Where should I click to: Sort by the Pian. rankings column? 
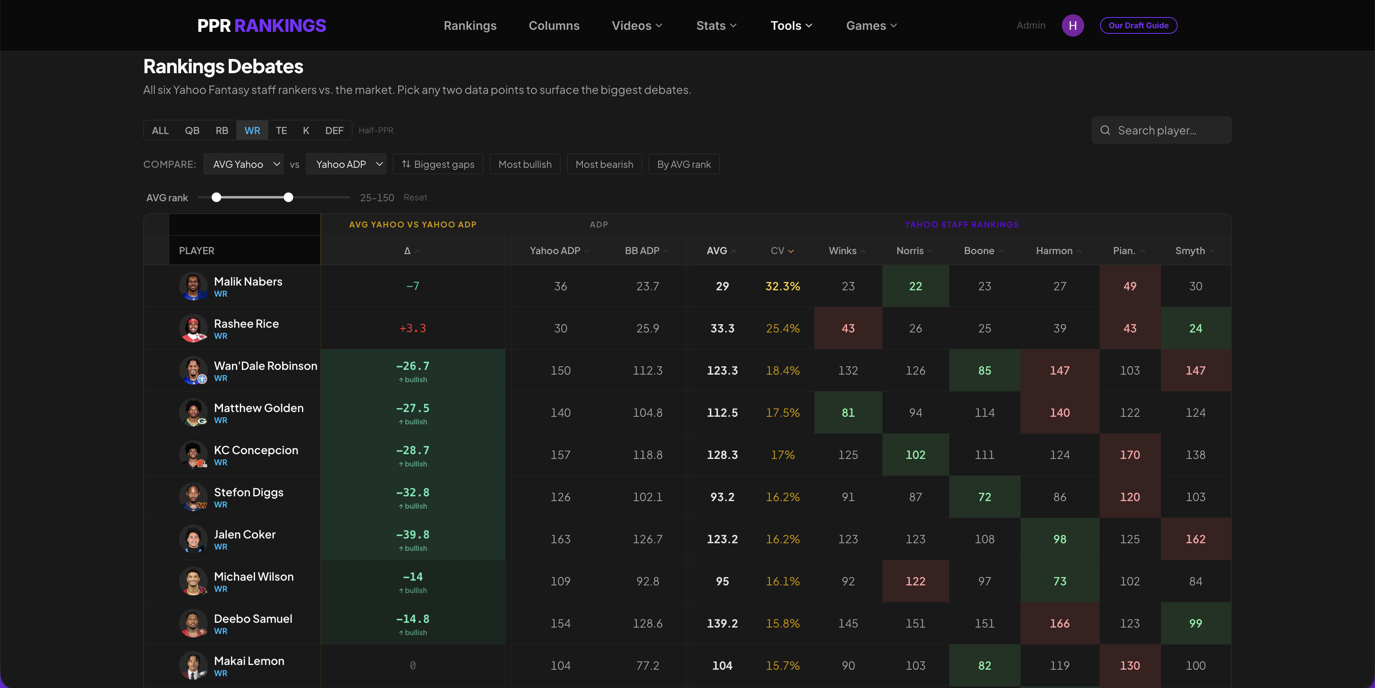pyautogui.click(x=1129, y=251)
